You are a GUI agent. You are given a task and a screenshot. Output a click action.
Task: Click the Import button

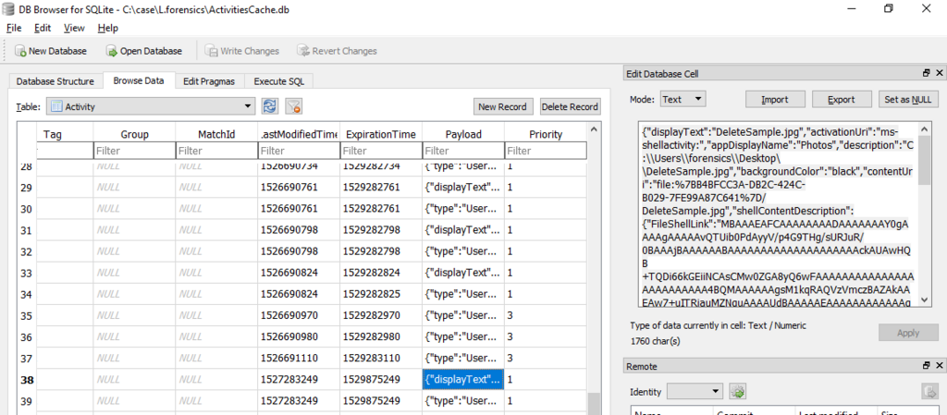click(x=775, y=99)
